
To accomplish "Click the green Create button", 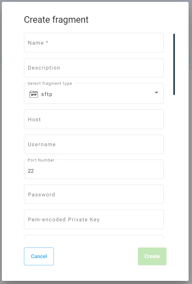I will (x=152, y=257).
